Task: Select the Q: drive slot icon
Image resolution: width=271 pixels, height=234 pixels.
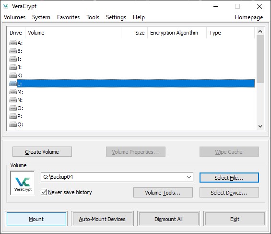Action: (x=13, y=124)
